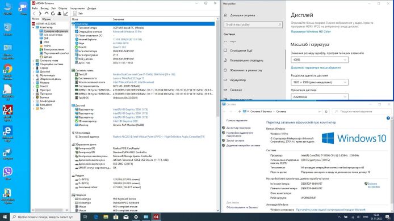Collapse the Комп'ютер tree node
This screenshot has width=394, height=221.
click(33, 27)
